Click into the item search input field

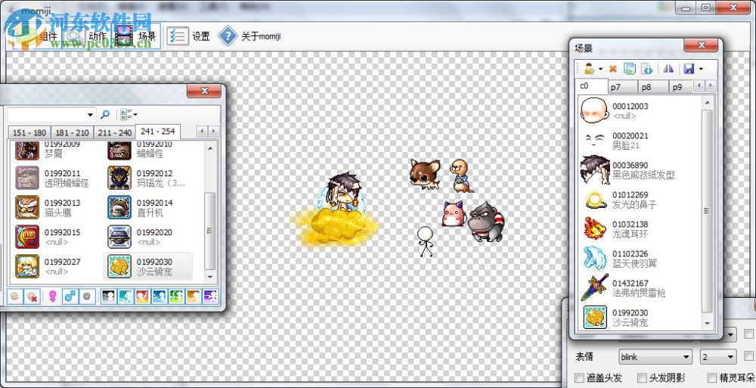click(47, 115)
